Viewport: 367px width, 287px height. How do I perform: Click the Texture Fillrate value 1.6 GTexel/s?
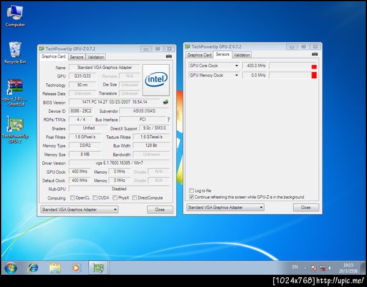151,137
